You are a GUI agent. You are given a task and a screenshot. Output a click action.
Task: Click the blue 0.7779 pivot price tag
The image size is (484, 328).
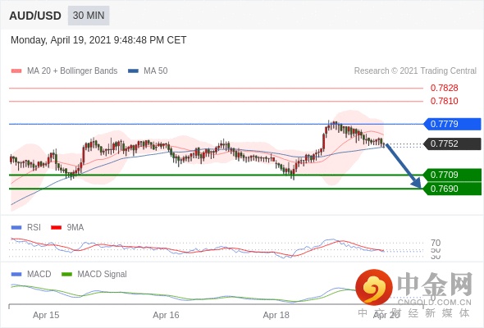pyautogui.click(x=452, y=124)
